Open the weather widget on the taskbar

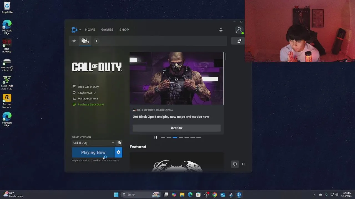[x=13, y=195]
